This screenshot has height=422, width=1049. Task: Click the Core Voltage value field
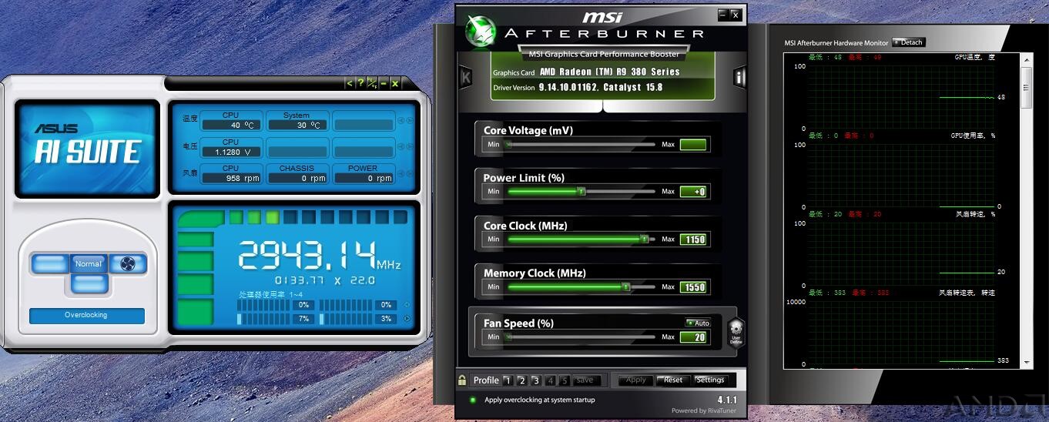pyautogui.click(x=693, y=144)
